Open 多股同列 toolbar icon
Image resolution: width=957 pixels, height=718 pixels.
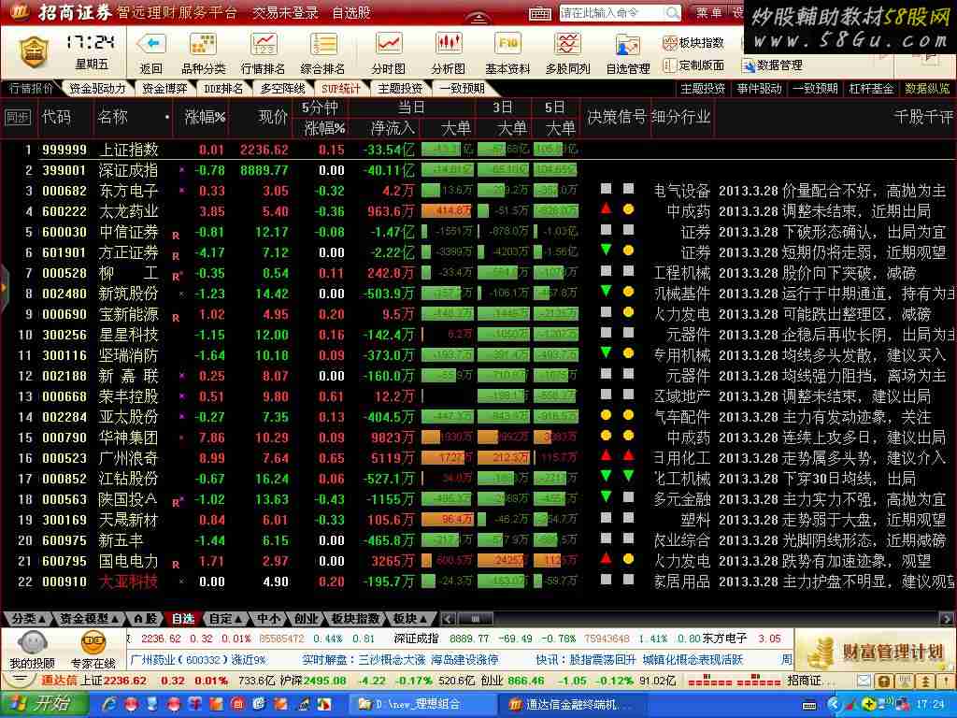click(567, 44)
